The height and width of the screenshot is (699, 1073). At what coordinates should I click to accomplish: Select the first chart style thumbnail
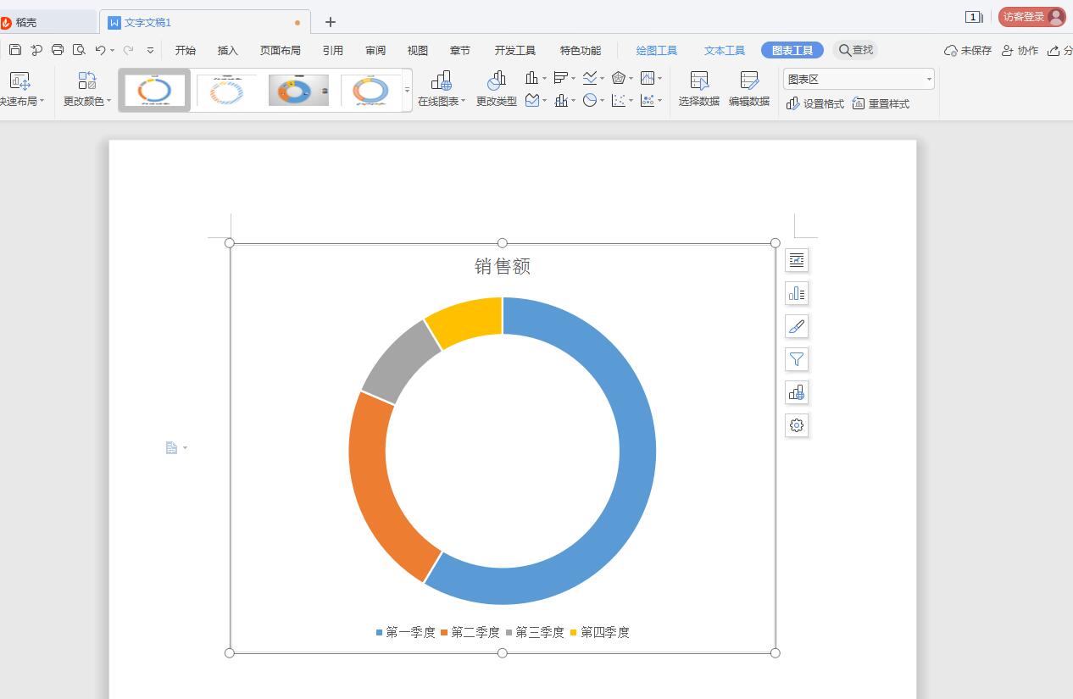(x=153, y=90)
